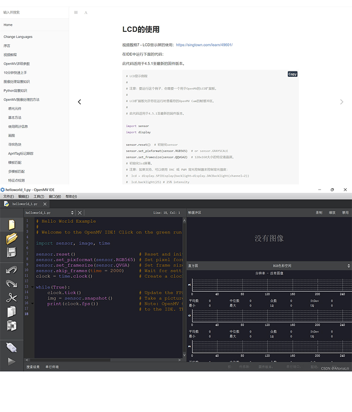Open the OpenMV详细参数 sidebar entry
The image size is (352, 412).
(x=16, y=64)
